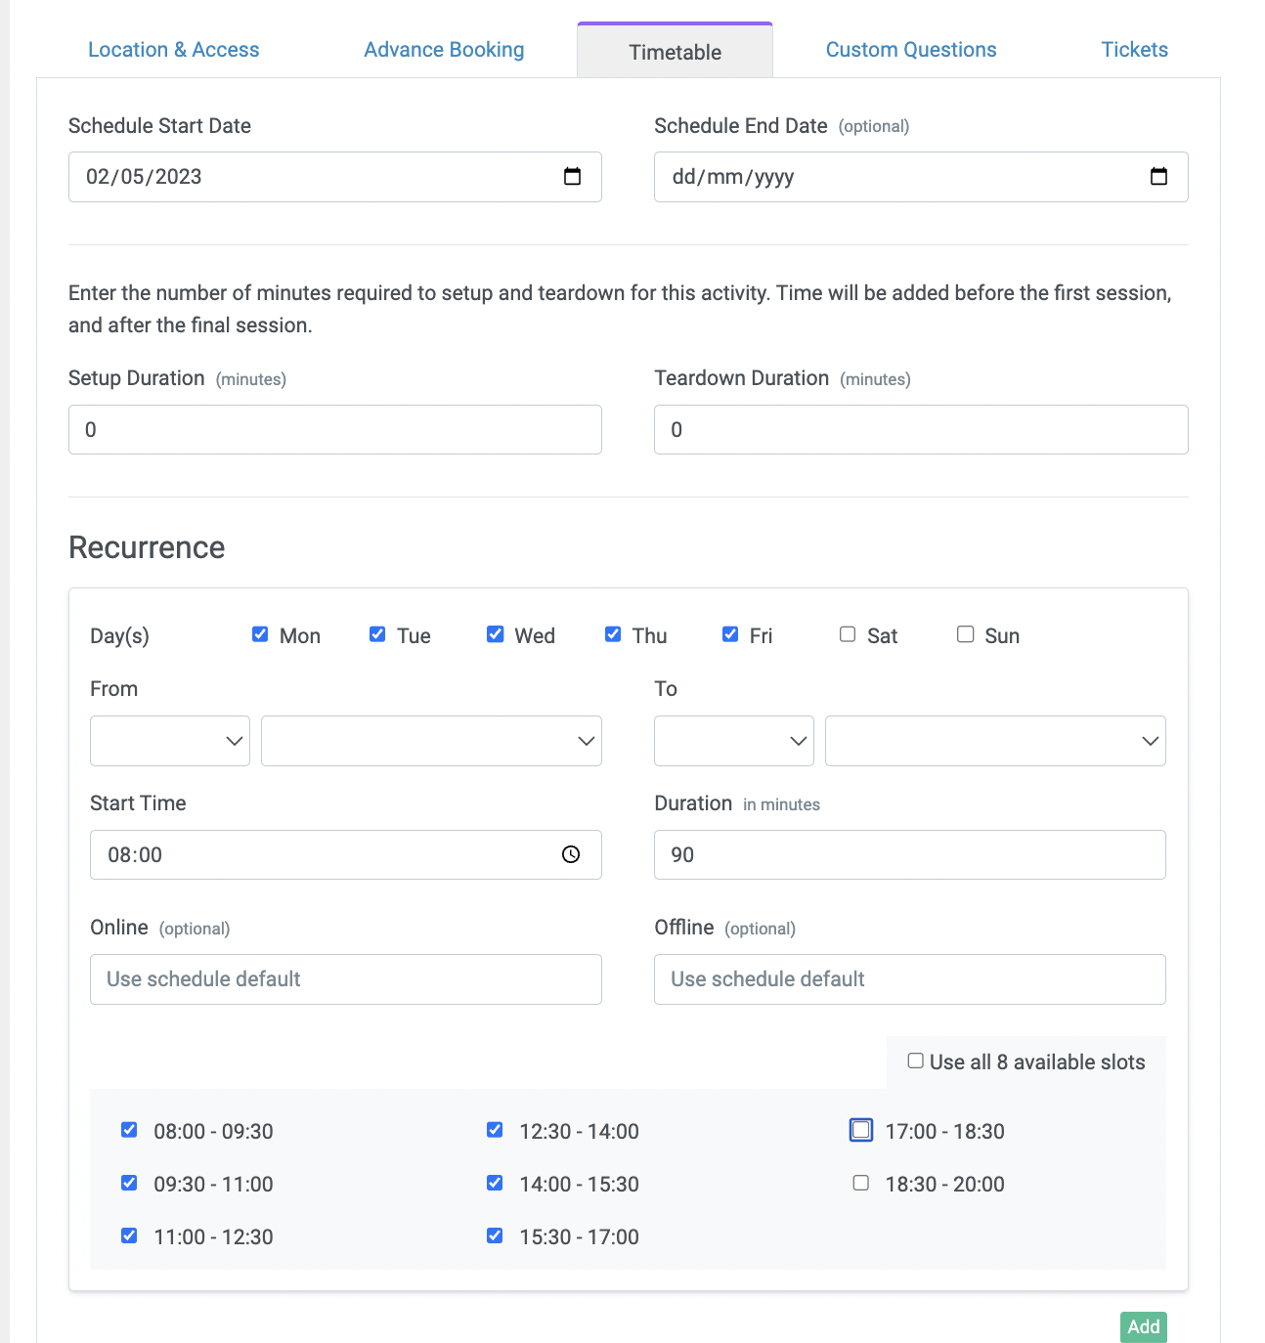Click the Day(s) label
The image size is (1265, 1343).
click(119, 636)
